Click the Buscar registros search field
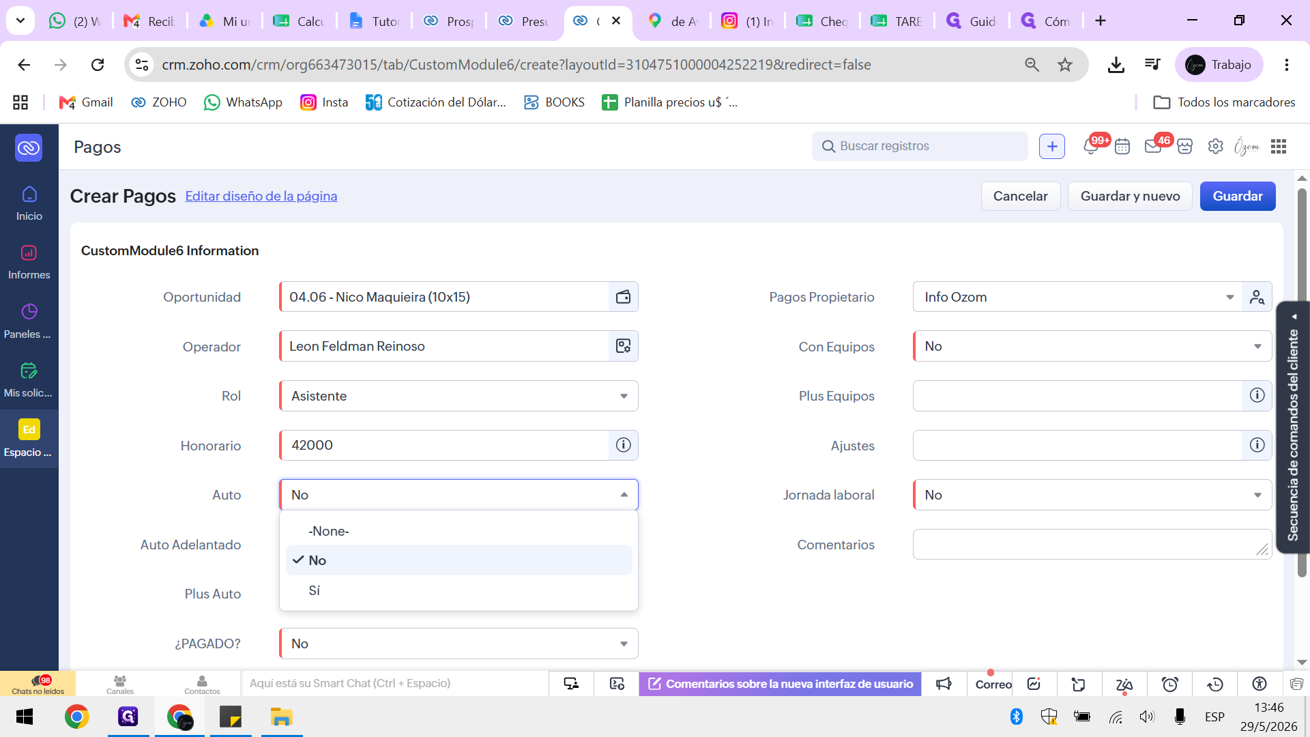The image size is (1310, 737). (x=920, y=146)
